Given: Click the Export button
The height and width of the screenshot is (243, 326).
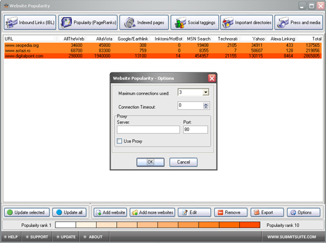Looking at the screenshot, I should click(267, 212).
